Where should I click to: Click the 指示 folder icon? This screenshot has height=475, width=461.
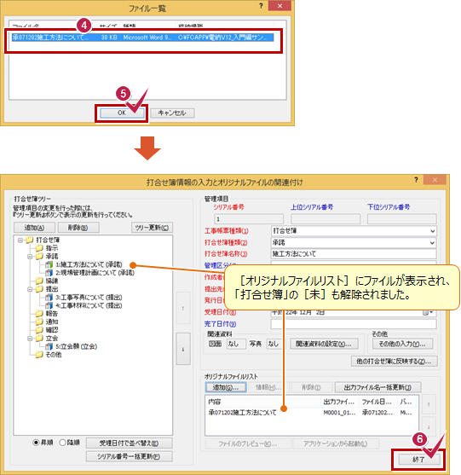click(39, 248)
